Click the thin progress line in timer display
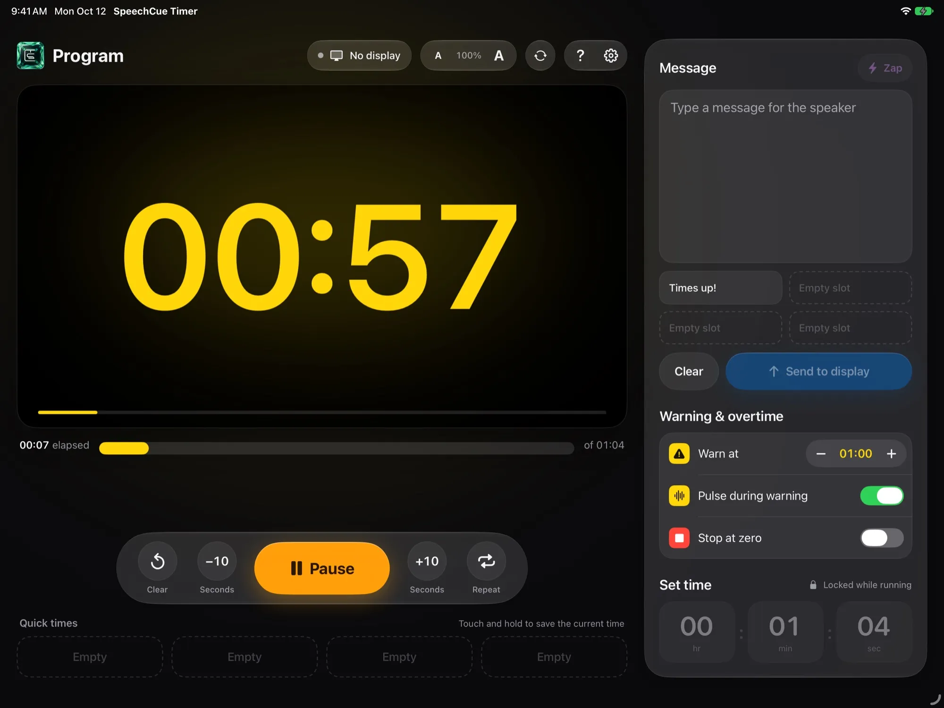This screenshot has width=944, height=708. 322,412
